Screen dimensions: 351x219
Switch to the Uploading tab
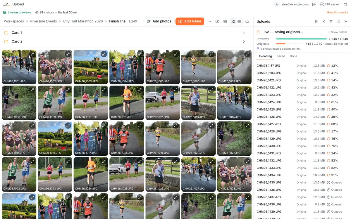265,56
